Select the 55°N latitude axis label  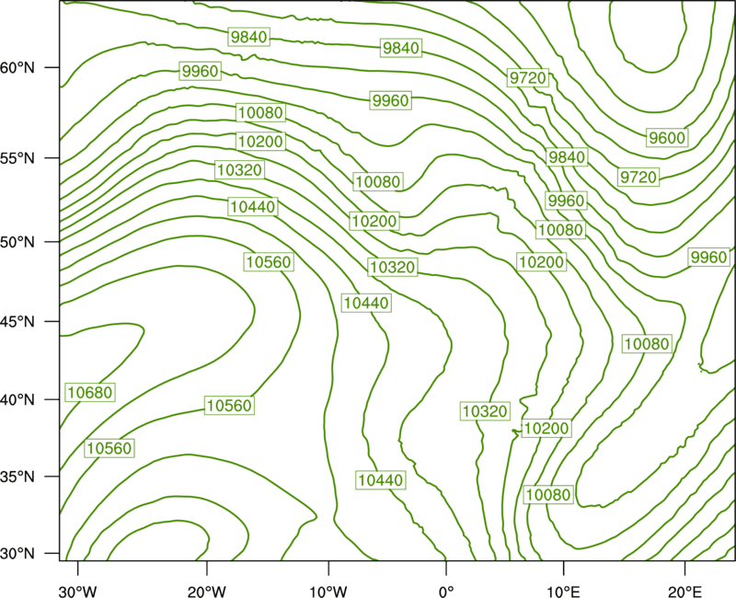click(x=17, y=158)
